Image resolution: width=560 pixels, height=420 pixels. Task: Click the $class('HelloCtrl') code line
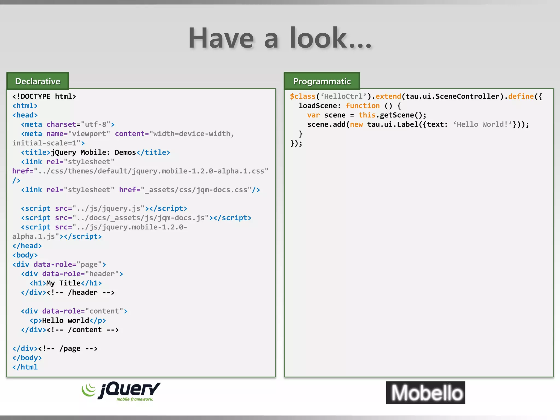[416, 97]
